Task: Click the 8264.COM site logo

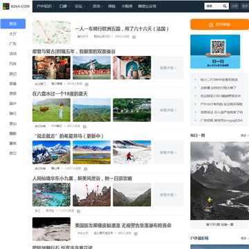Action: (16, 6)
